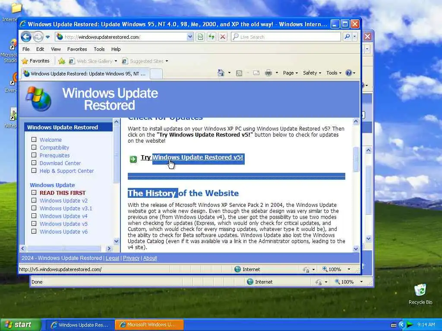Open search provider options dropdown

pyautogui.click(x=355, y=37)
